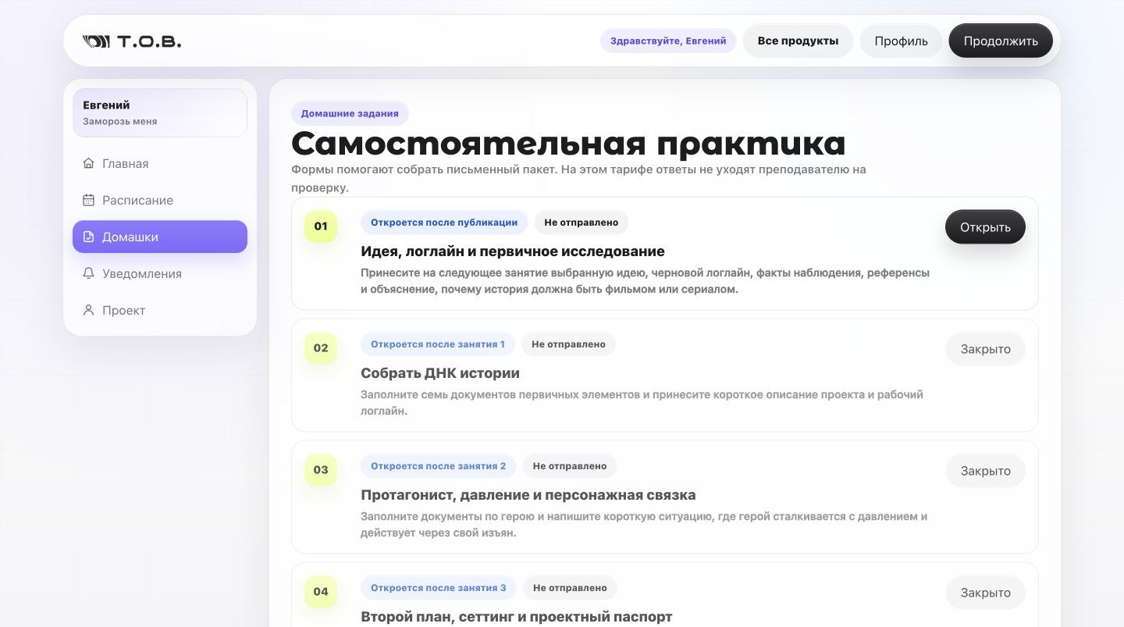Click Закрыто button for Протагонист assignment
This screenshot has height=627, width=1124.
tap(985, 471)
